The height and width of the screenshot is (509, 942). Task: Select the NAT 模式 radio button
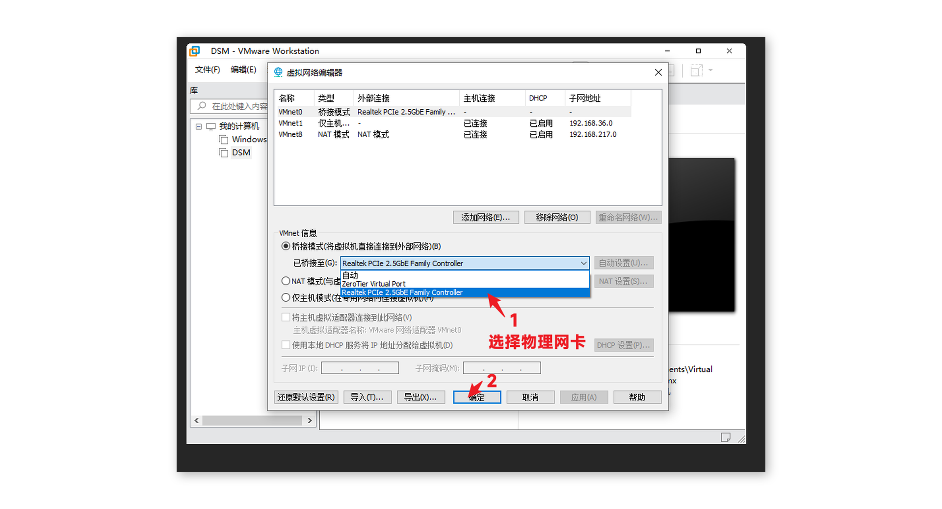pos(286,281)
